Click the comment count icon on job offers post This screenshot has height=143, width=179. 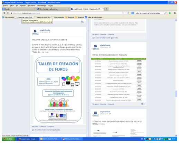tap(143, 104)
